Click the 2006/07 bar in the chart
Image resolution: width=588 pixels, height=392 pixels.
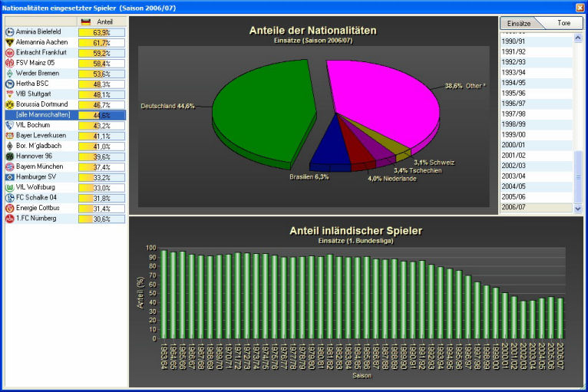(x=560, y=318)
